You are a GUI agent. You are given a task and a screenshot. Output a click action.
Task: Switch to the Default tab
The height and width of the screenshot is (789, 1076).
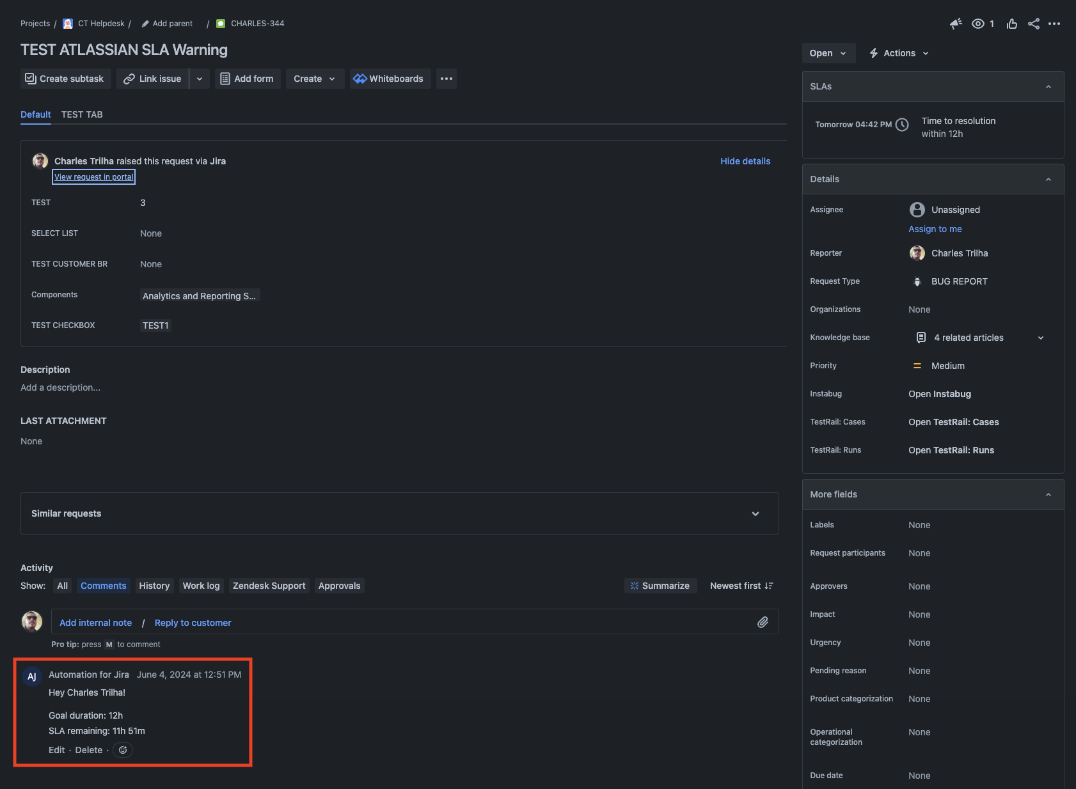pos(36,114)
